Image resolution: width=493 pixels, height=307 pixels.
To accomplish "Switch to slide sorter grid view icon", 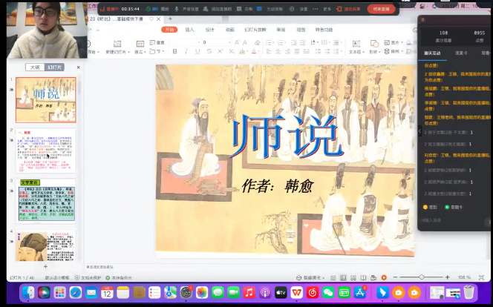I will coord(353,277).
